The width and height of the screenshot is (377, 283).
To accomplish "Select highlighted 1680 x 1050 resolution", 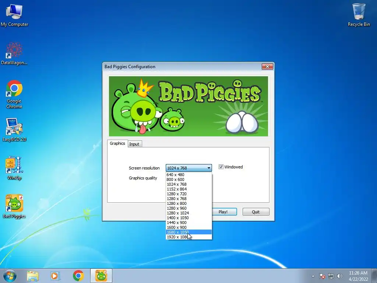I will click(189, 232).
